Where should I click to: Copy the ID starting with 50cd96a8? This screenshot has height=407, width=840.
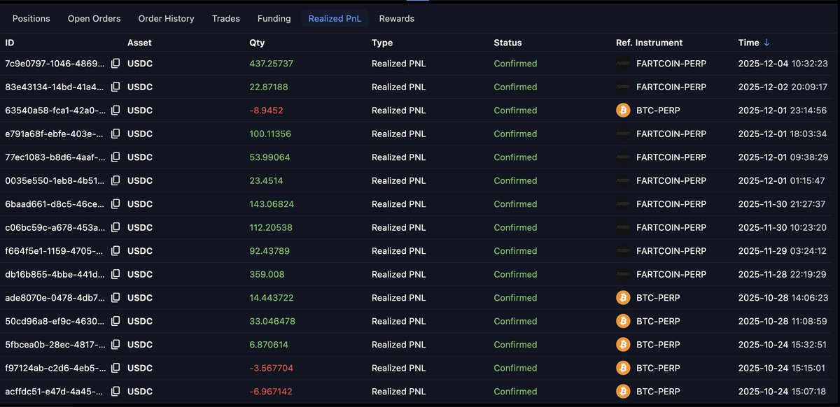click(x=115, y=322)
